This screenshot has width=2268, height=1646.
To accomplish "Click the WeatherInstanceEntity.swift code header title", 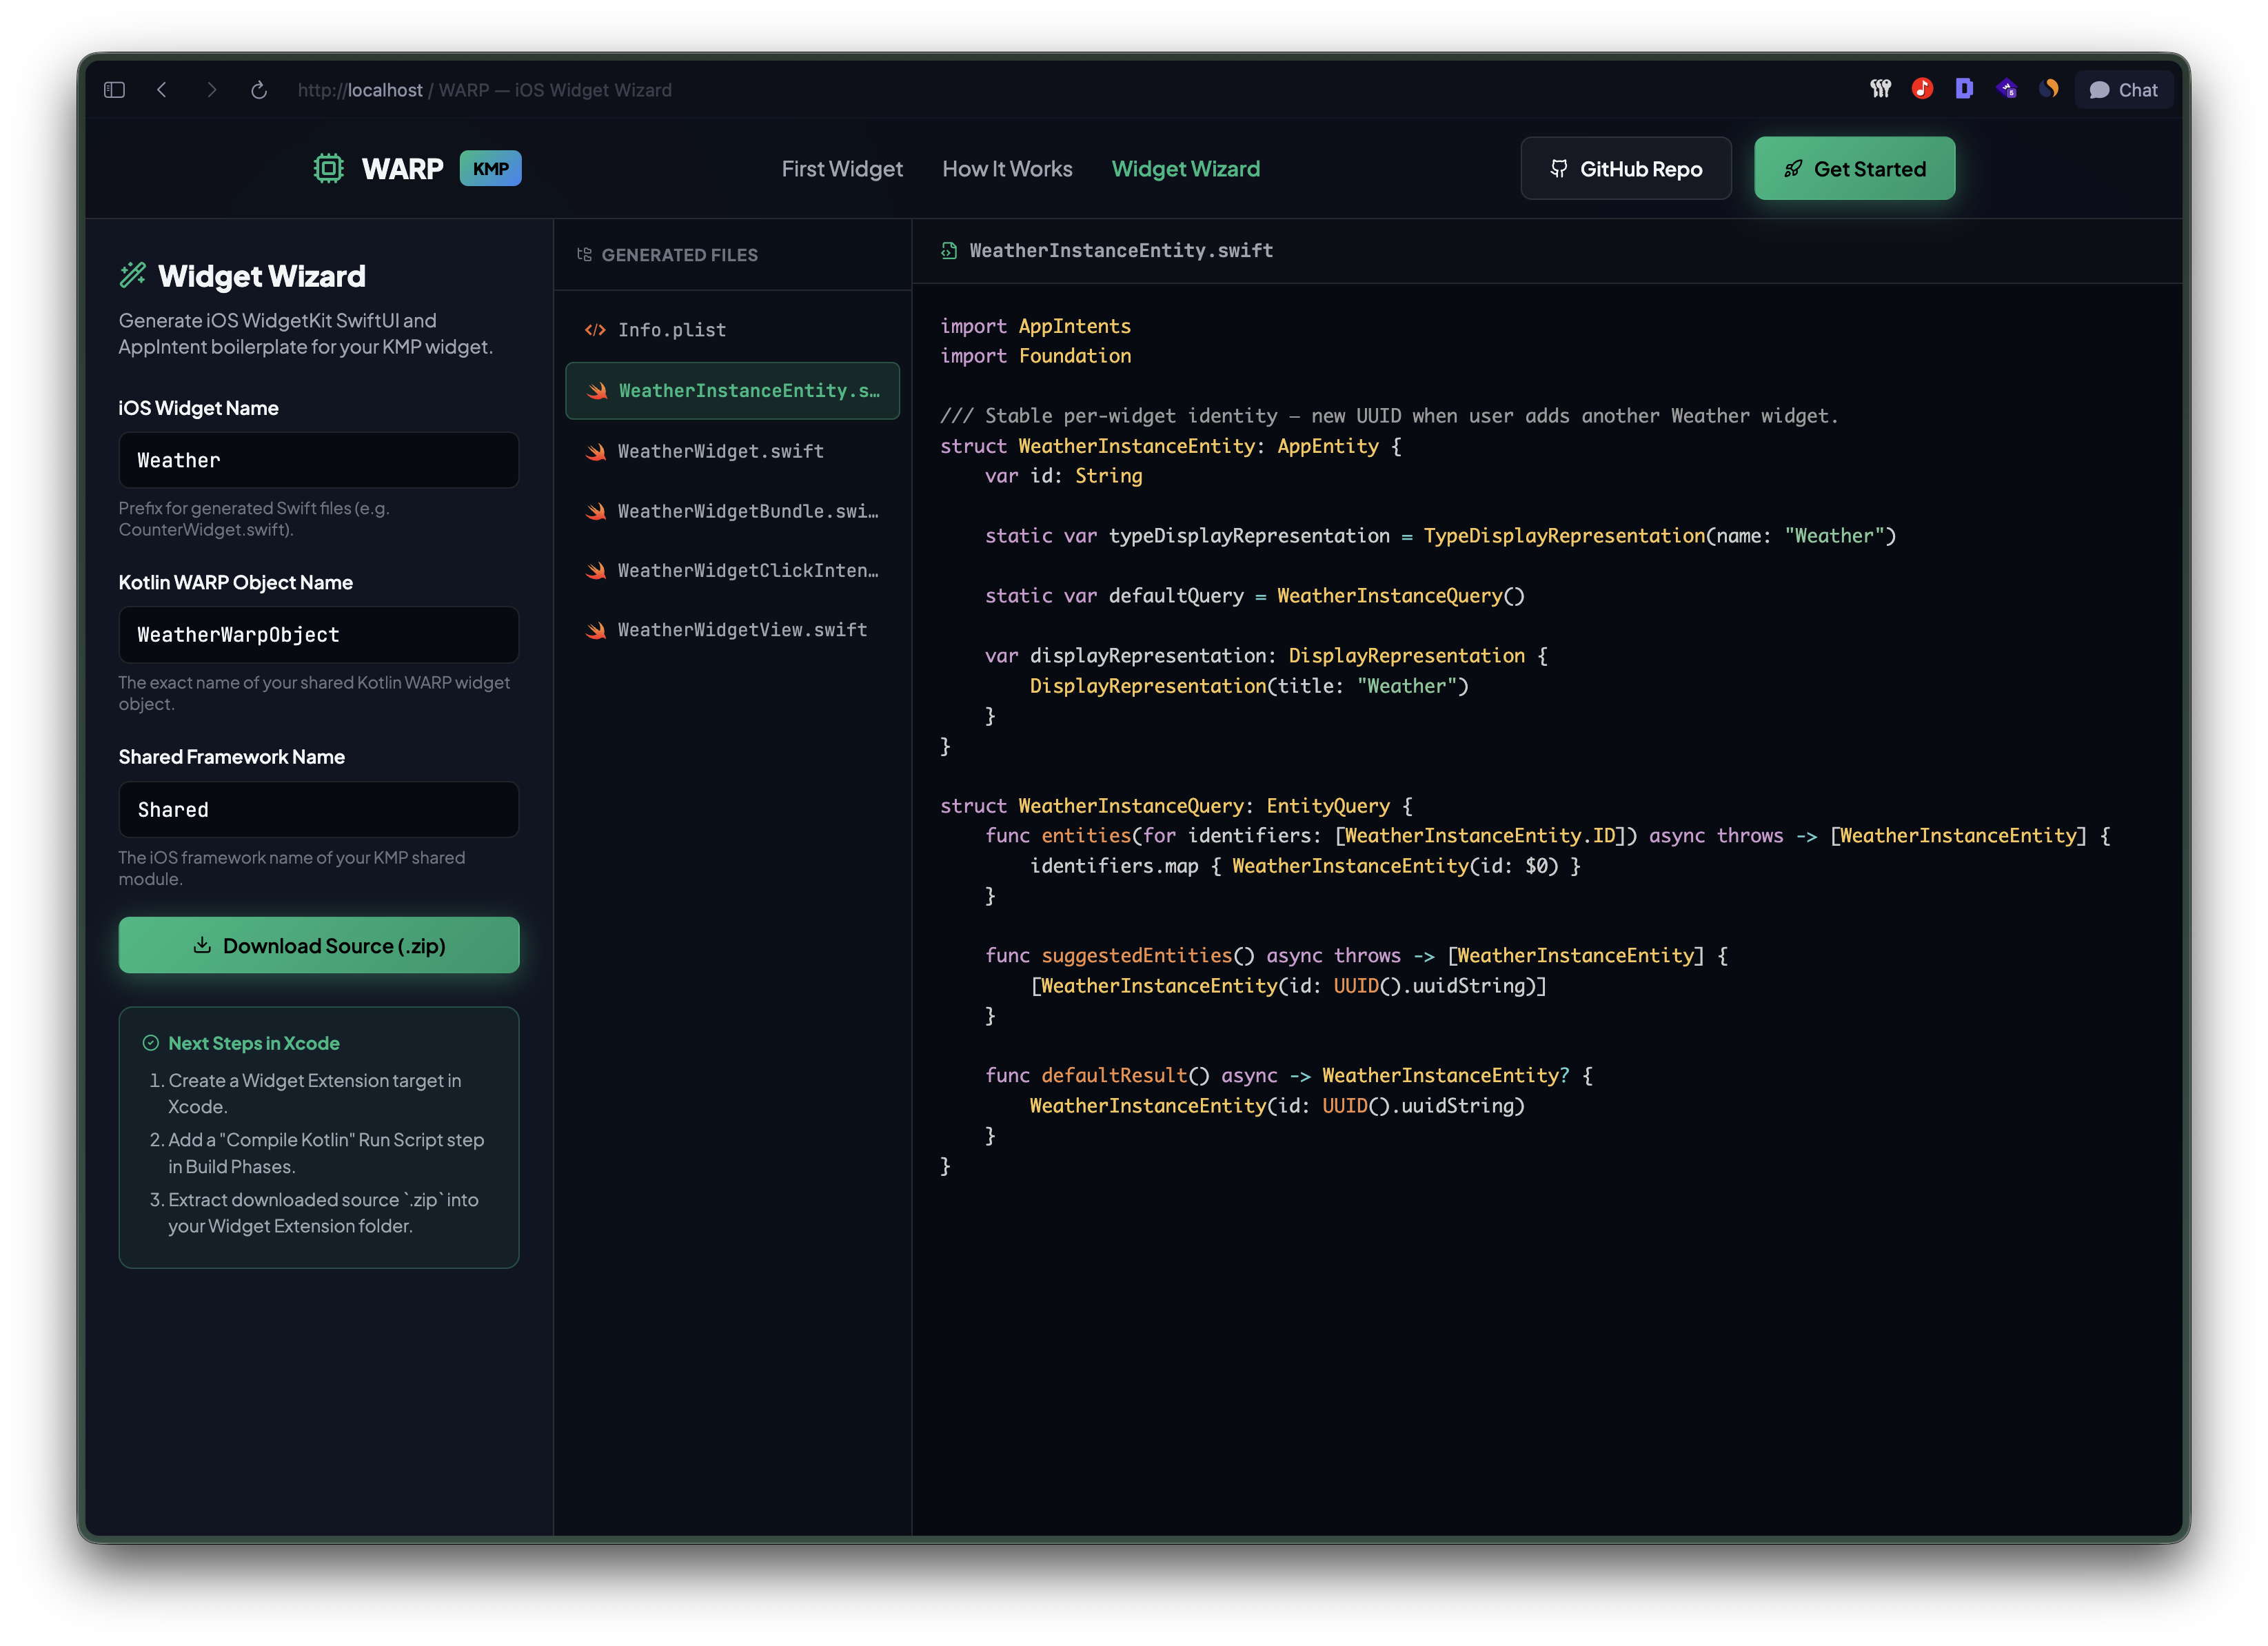I will pos(1121,250).
